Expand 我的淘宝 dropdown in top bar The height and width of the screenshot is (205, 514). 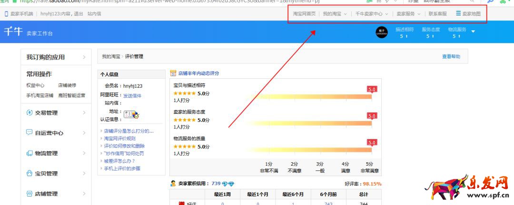click(345, 14)
